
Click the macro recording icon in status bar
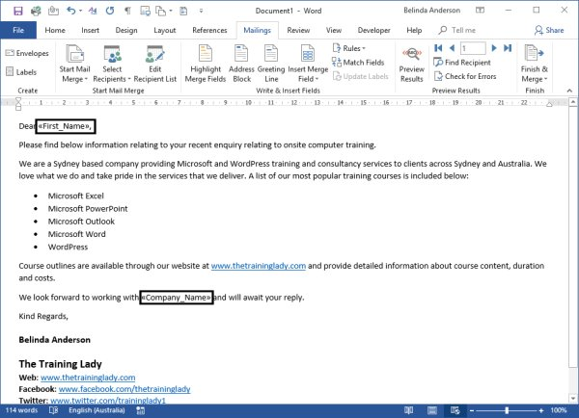pos(140,410)
